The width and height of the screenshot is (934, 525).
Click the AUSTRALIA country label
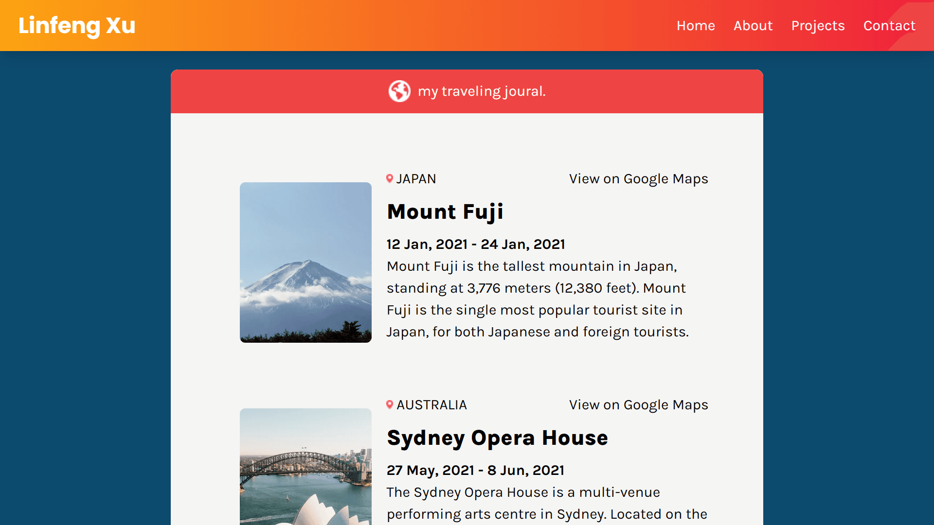(x=431, y=405)
